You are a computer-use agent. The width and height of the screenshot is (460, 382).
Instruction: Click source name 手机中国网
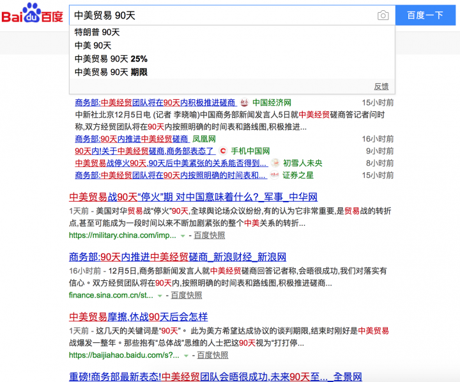[250, 151]
